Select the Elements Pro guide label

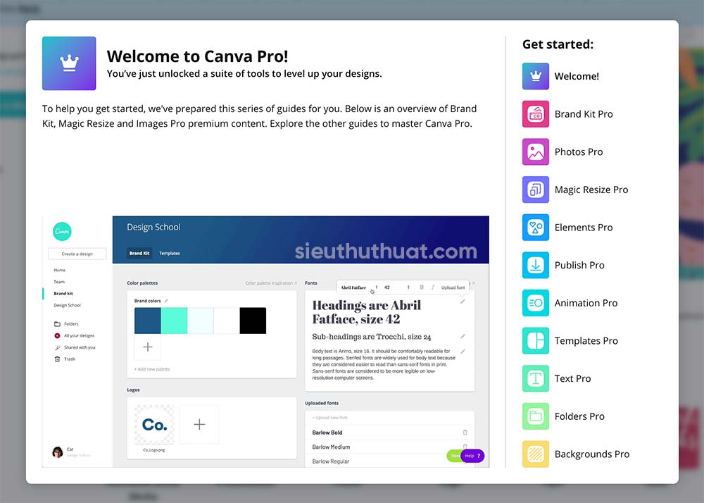point(583,228)
